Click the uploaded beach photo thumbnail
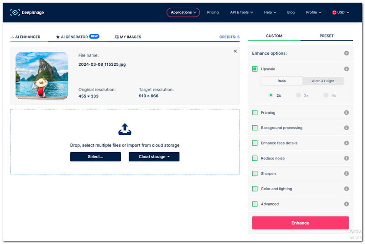 click(x=42, y=75)
